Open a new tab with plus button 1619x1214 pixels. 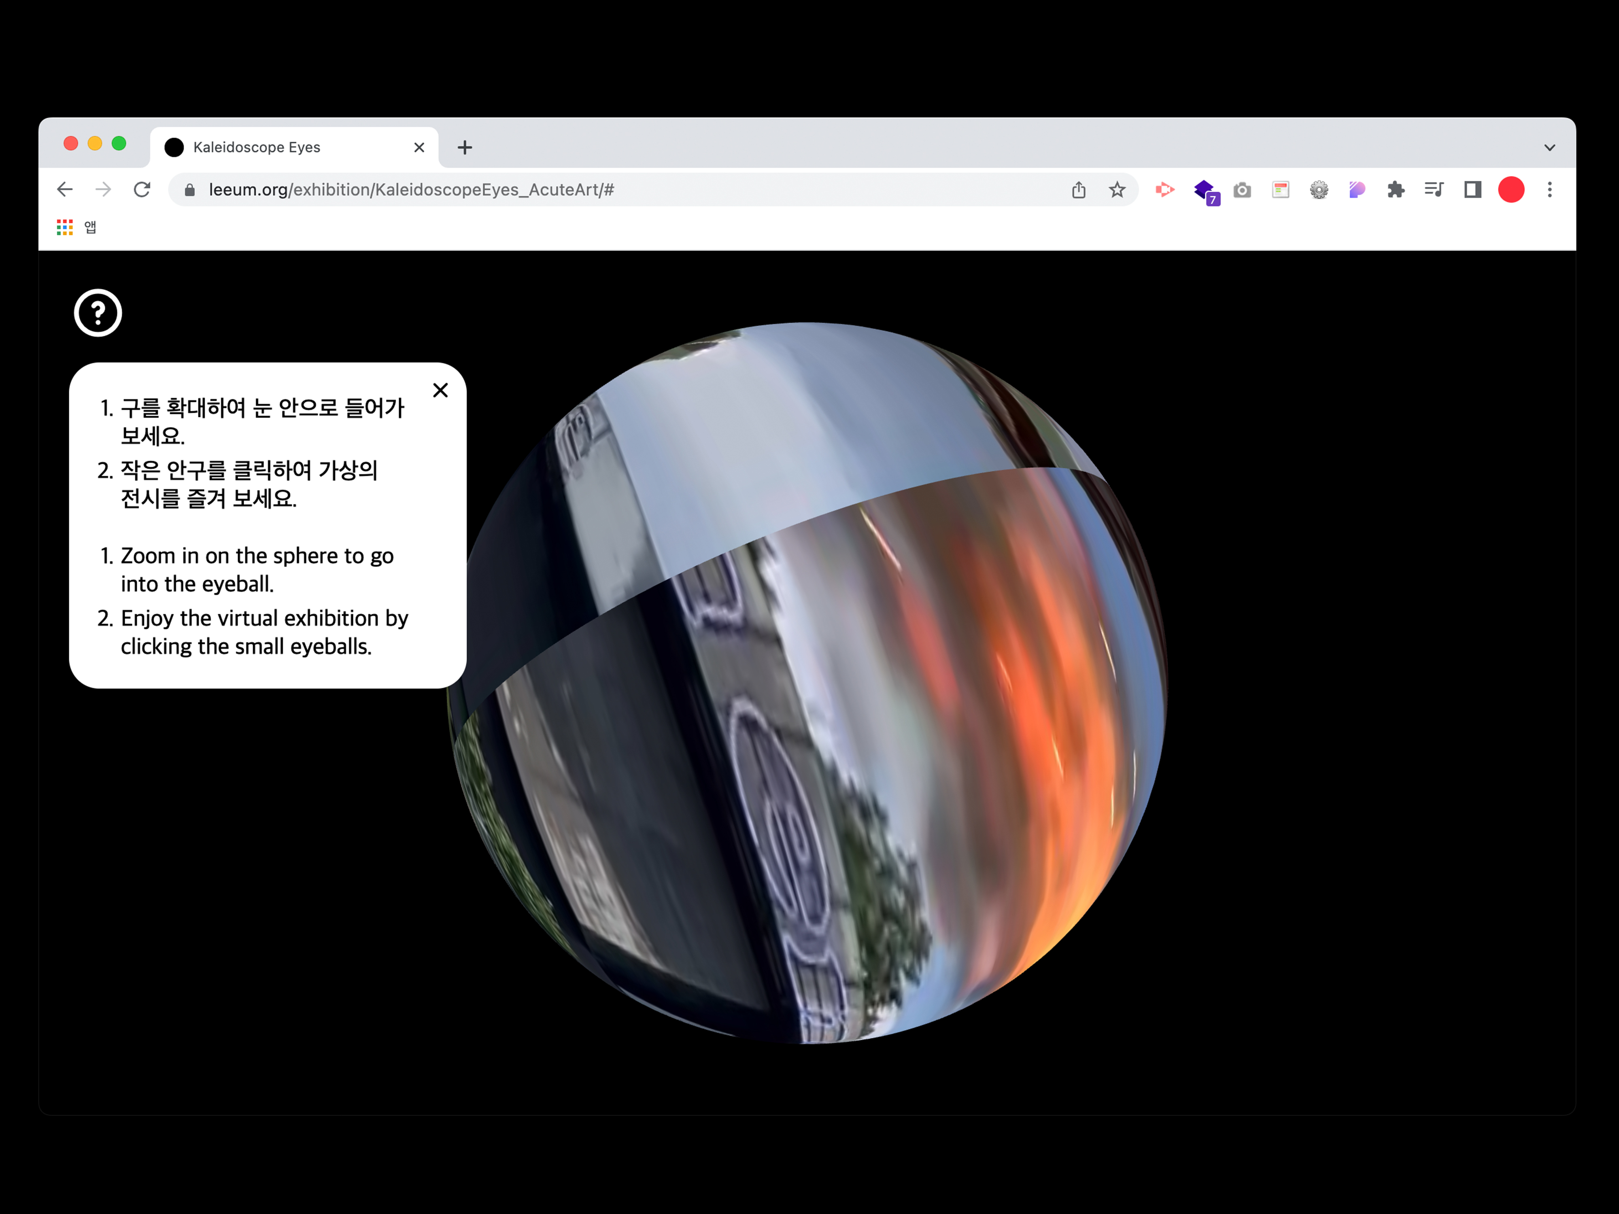tap(465, 148)
